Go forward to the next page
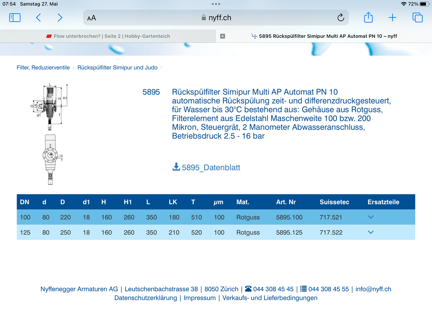432x324 pixels. 60,18
